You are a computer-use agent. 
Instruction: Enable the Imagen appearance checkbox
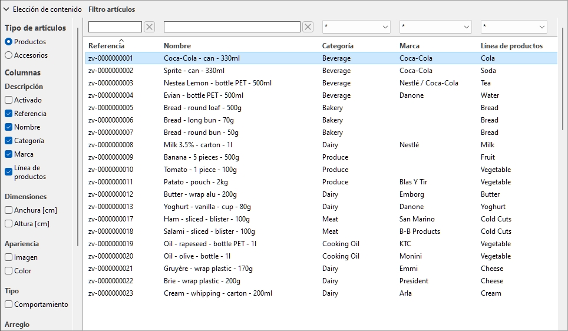click(8, 257)
